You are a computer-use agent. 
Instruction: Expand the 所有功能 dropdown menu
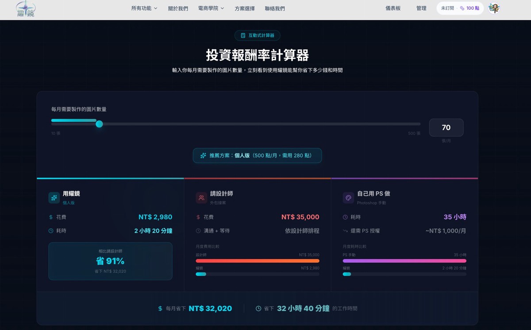[144, 8]
